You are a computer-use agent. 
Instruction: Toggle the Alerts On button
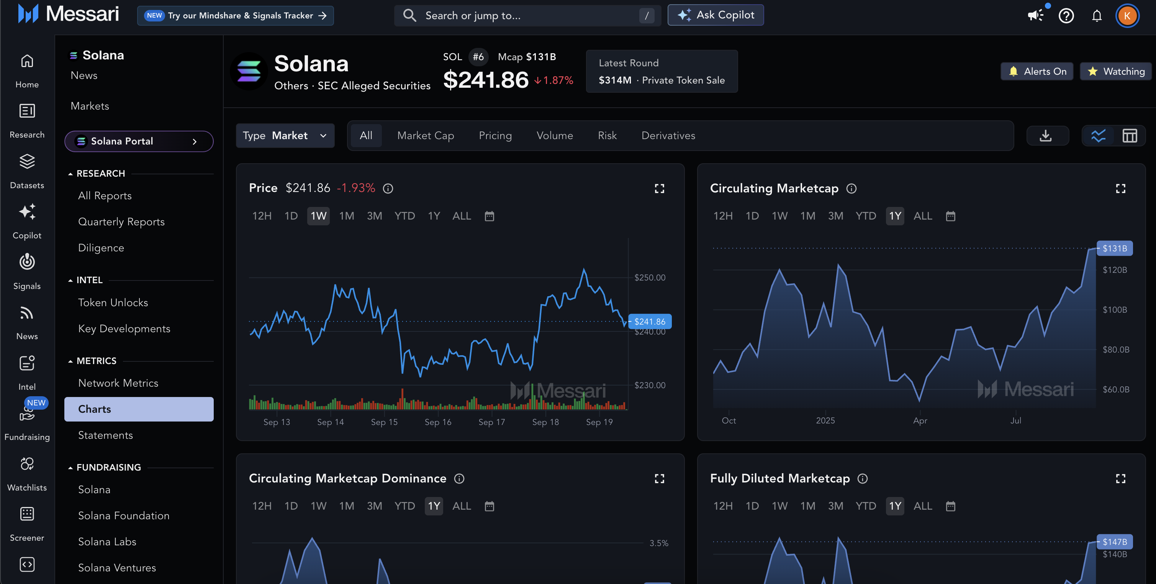coord(1037,71)
